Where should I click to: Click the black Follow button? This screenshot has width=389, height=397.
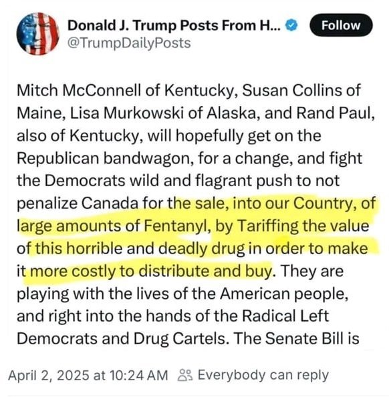tap(341, 25)
